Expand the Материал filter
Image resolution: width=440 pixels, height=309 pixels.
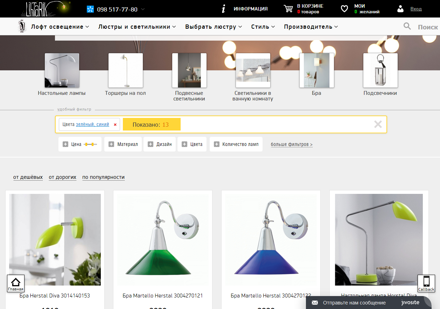123,144
